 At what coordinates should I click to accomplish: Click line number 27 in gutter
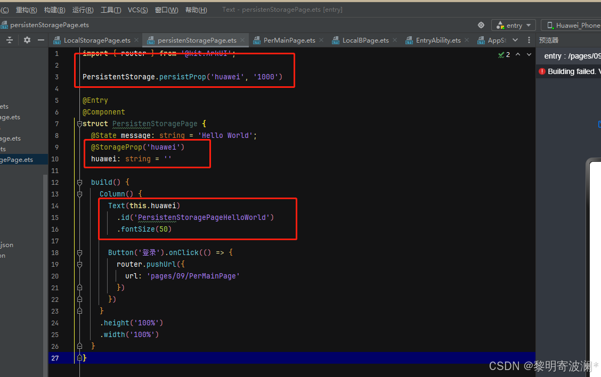pyautogui.click(x=55, y=358)
